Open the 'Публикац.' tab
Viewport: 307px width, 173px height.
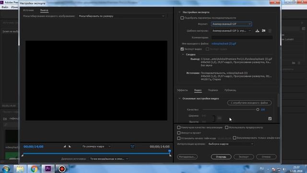[230, 90]
